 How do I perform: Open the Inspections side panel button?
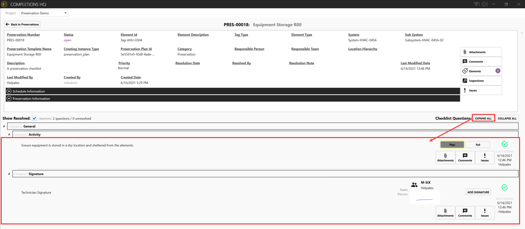click(481, 81)
